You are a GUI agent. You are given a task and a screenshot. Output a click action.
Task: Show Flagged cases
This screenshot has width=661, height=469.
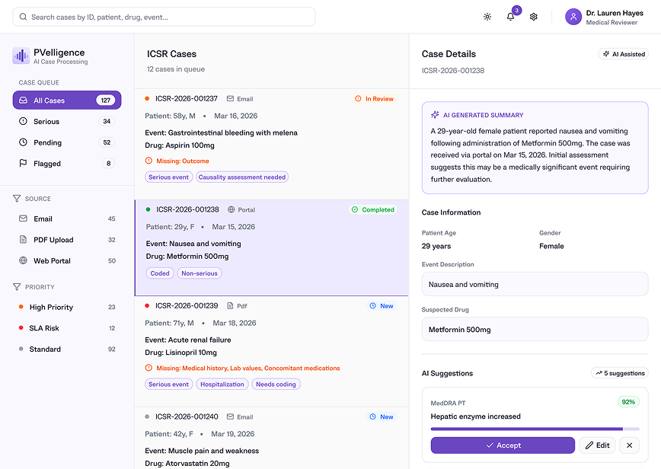67,163
